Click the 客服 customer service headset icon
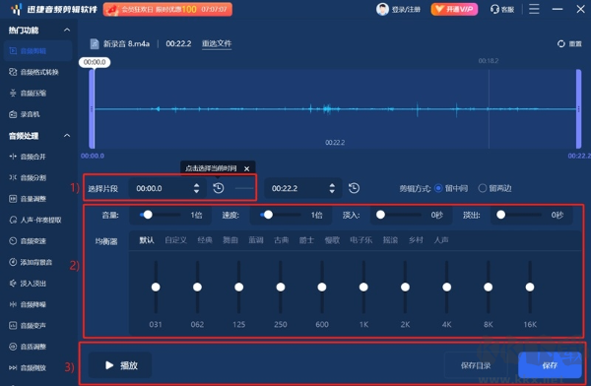591x386 pixels. (x=494, y=9)
